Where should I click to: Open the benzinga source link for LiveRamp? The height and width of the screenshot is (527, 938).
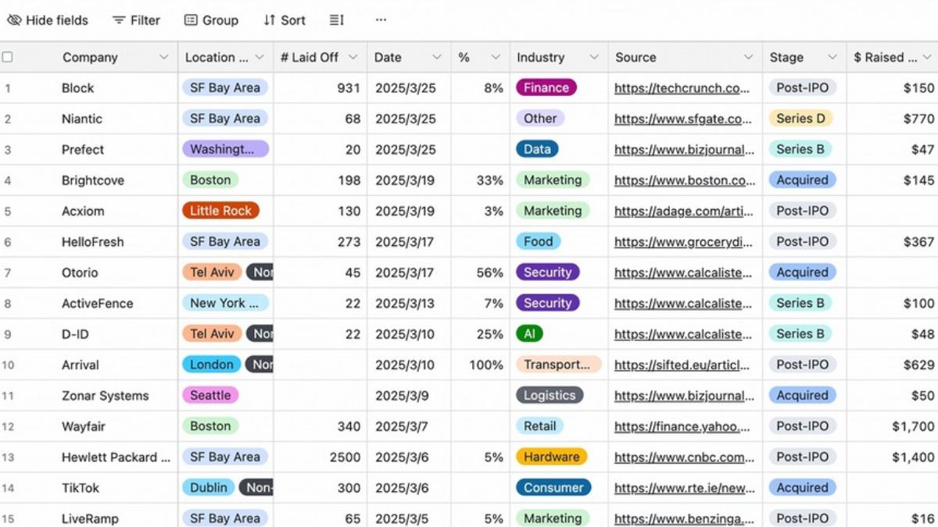685,518
